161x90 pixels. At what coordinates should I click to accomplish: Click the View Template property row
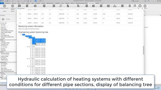[8, 64]
